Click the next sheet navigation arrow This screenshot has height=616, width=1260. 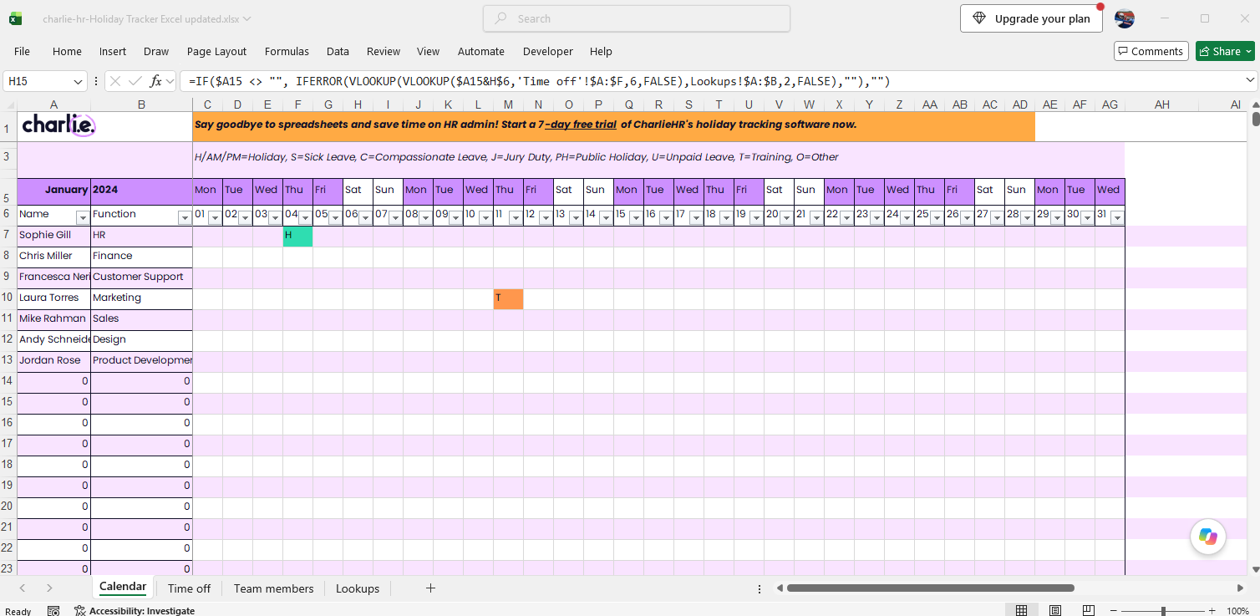click(x=49, y=588)
